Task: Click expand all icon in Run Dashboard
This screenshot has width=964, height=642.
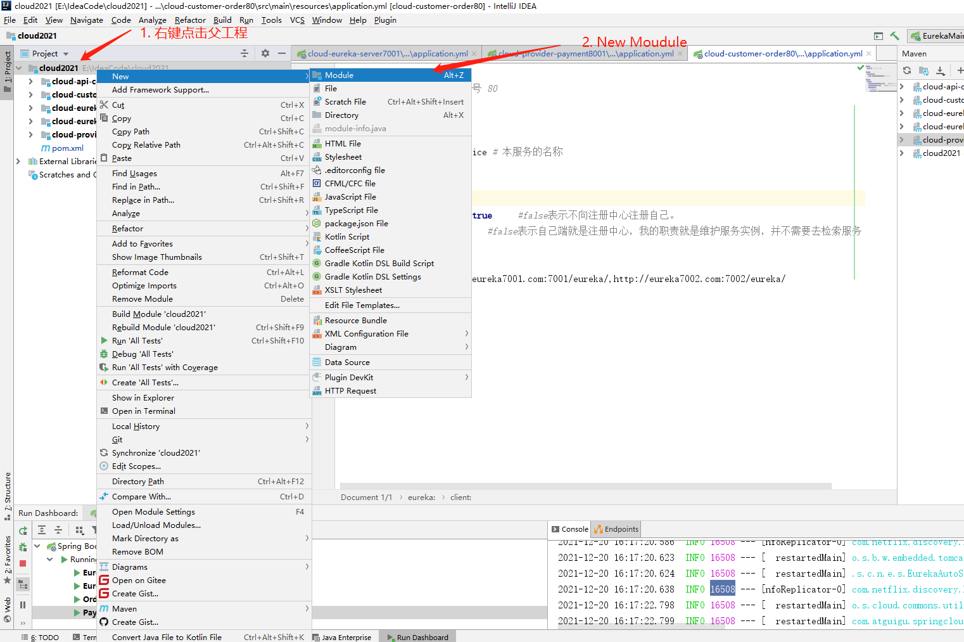Action: click(42, 530)
